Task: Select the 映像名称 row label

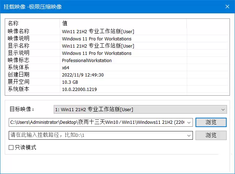Action: pos(18,31)
